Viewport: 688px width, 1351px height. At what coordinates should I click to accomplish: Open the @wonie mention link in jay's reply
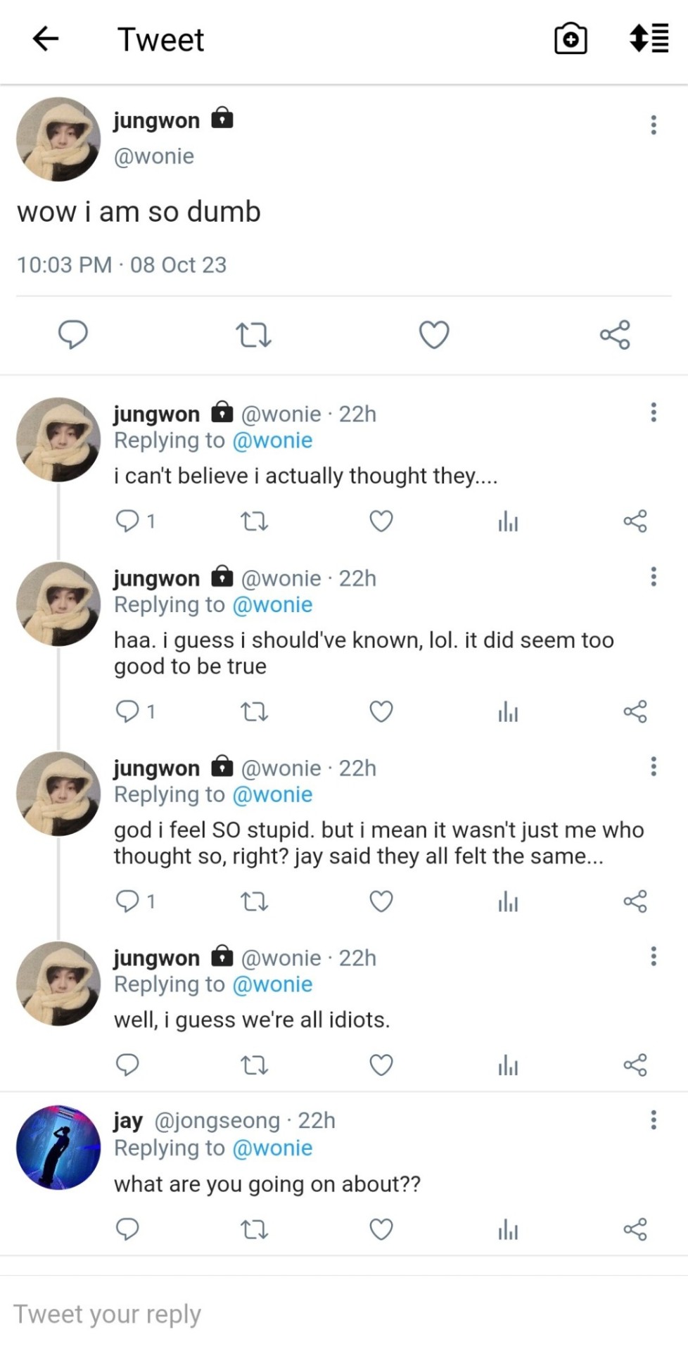click(272, 1148)
